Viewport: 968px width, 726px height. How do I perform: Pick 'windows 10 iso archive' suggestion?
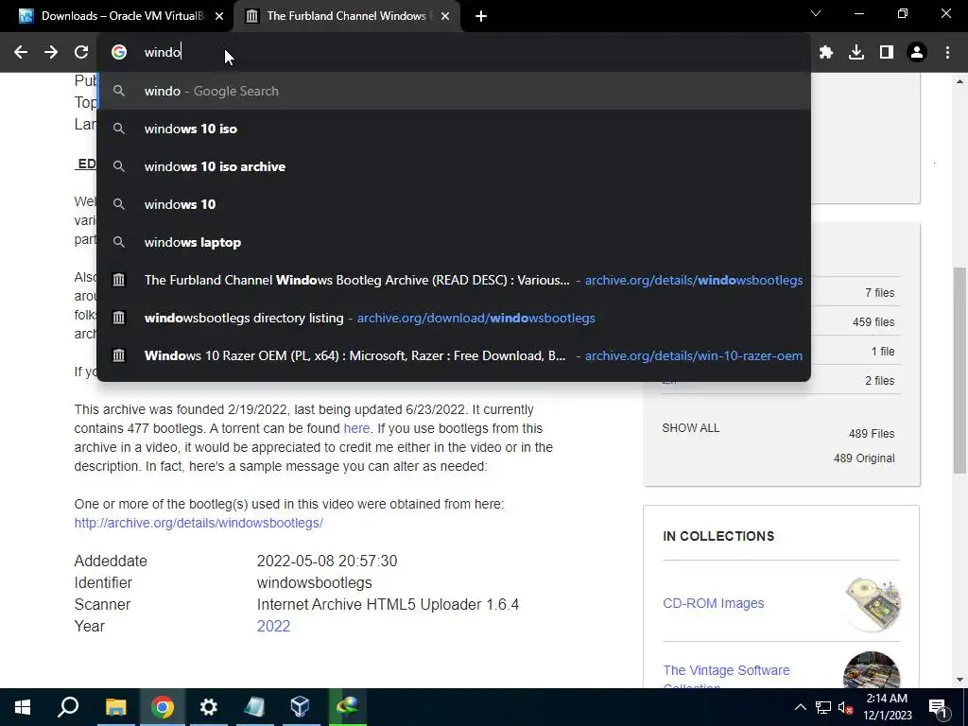(454, 166)
